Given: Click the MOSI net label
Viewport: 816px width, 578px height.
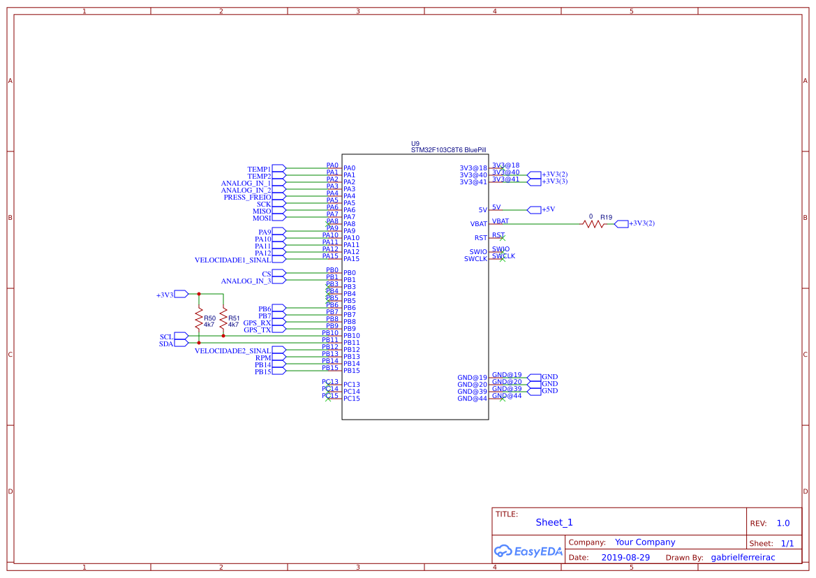Looking at the screenshot, I should [262, 218].
